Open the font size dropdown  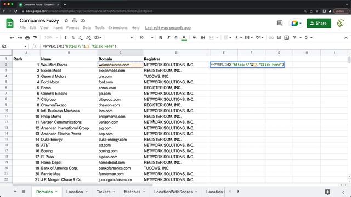(x=146, y=38)
